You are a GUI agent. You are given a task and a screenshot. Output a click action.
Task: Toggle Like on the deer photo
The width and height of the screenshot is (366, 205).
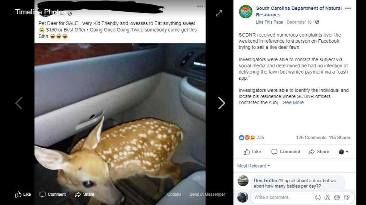23,194
